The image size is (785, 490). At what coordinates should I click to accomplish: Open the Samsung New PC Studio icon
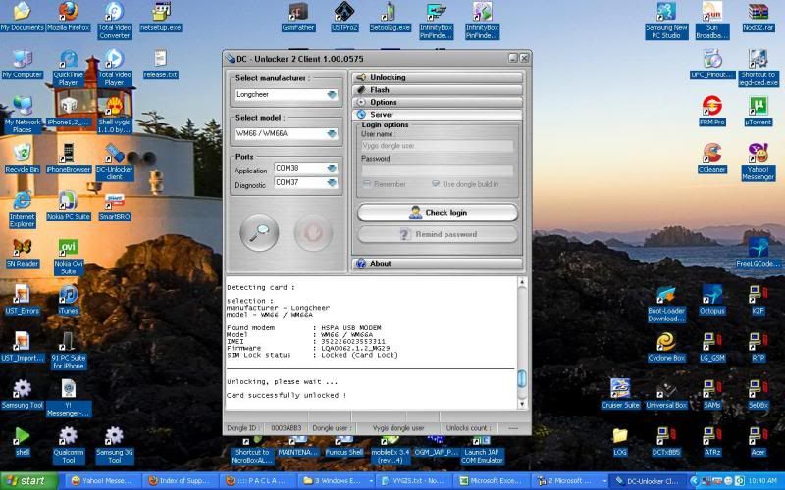coord(666,20)
